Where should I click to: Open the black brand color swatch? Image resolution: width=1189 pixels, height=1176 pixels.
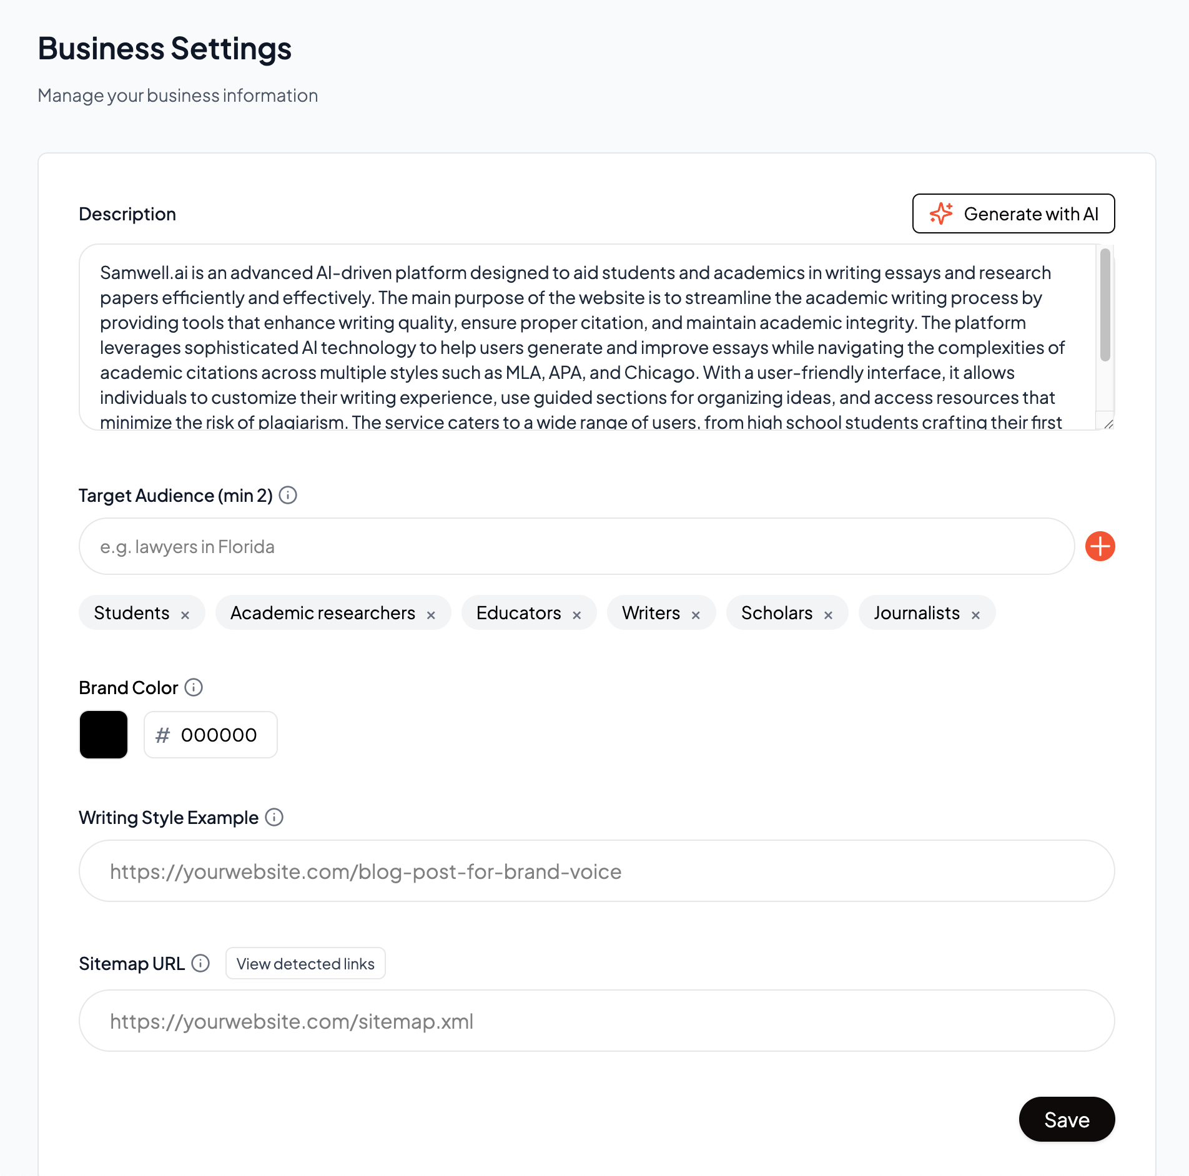click(x=104, y=735)
